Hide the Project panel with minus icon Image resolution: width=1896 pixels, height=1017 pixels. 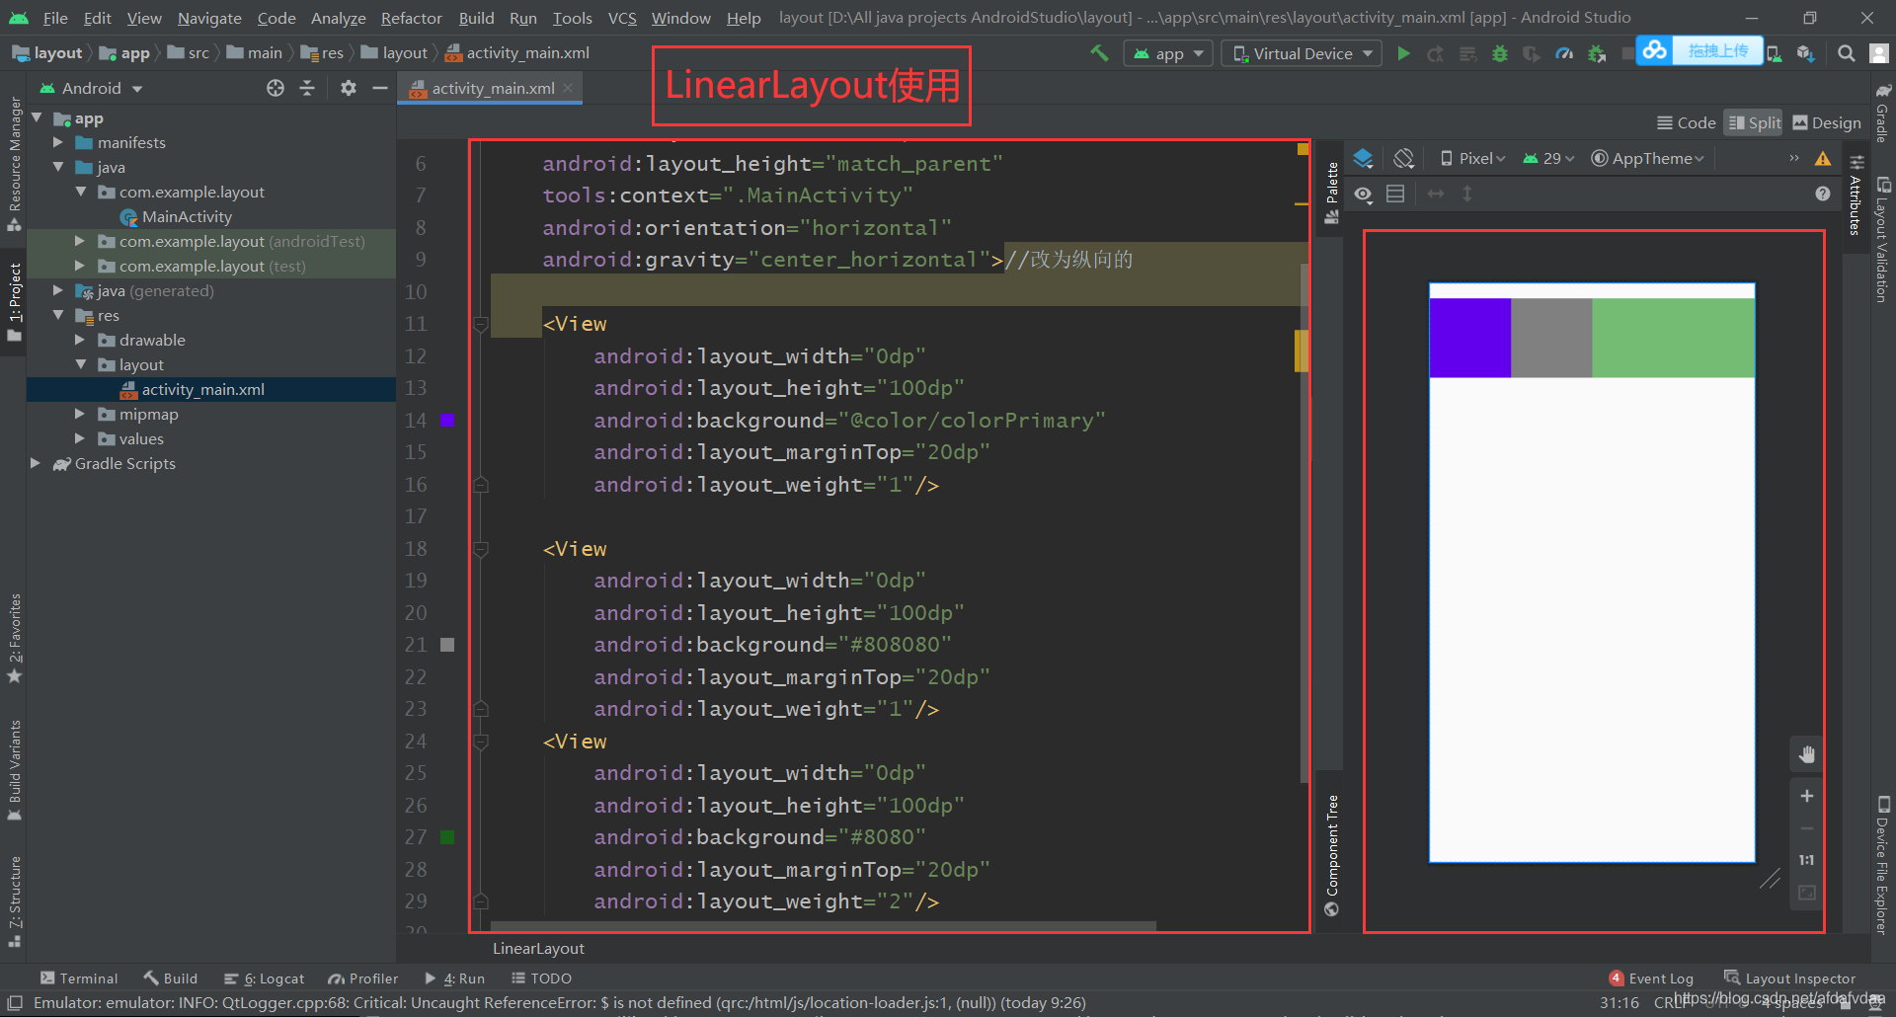pyautogui.click(x=379, y=88)
